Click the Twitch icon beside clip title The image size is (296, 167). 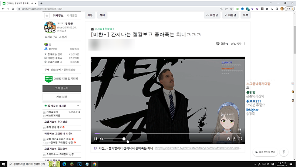[x=95, y=148]
